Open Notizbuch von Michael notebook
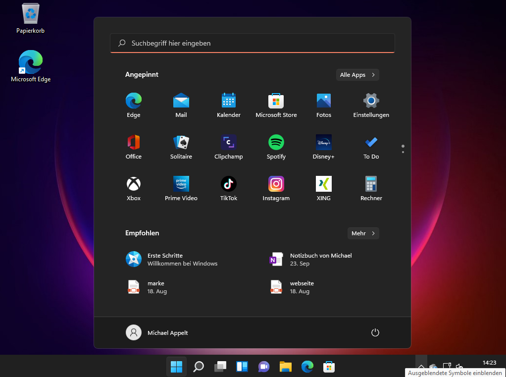This screenshot has width=506, height=377. [x=320, y=259]
